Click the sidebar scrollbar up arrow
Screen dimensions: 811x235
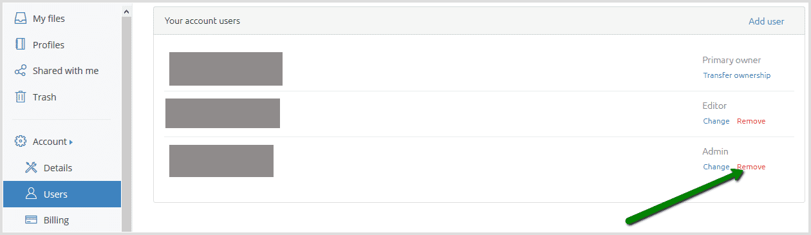click(x=126, y=12)
